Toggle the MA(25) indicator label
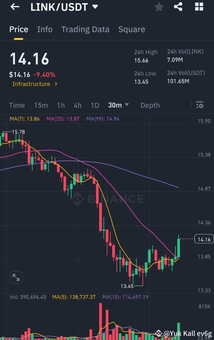 (63, 119)
